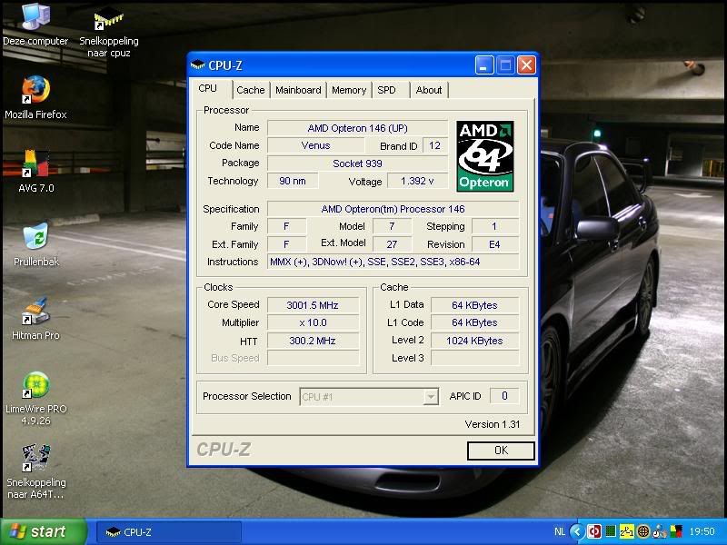
Task: Click the Code Name value Venus
Action: (315, 145)
